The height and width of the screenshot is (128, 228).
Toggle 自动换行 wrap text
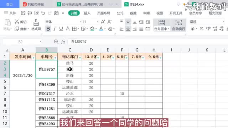(x=178, y=25)
